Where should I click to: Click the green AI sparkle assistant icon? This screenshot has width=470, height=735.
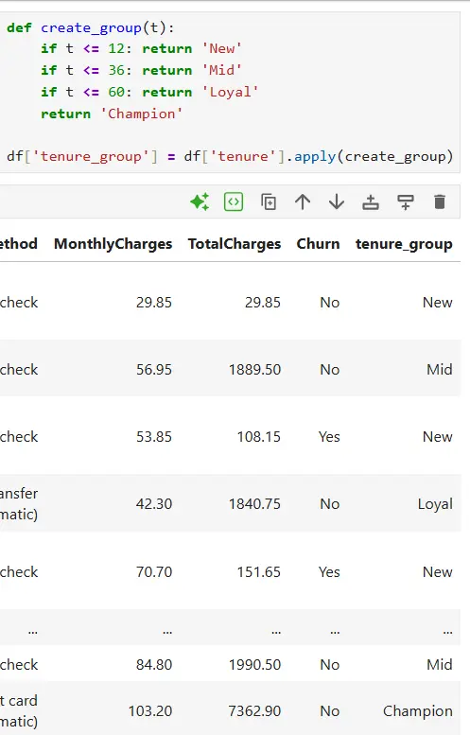pyautogui.click(x=200, y=202)
